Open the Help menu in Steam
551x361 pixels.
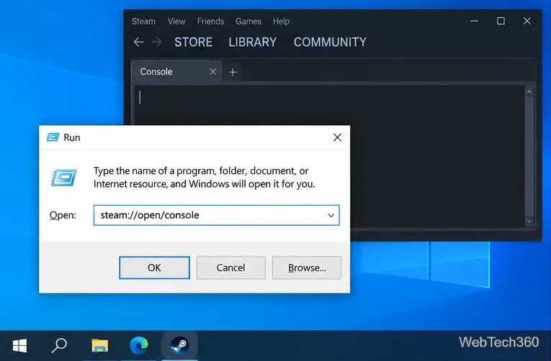click(281, 22)
